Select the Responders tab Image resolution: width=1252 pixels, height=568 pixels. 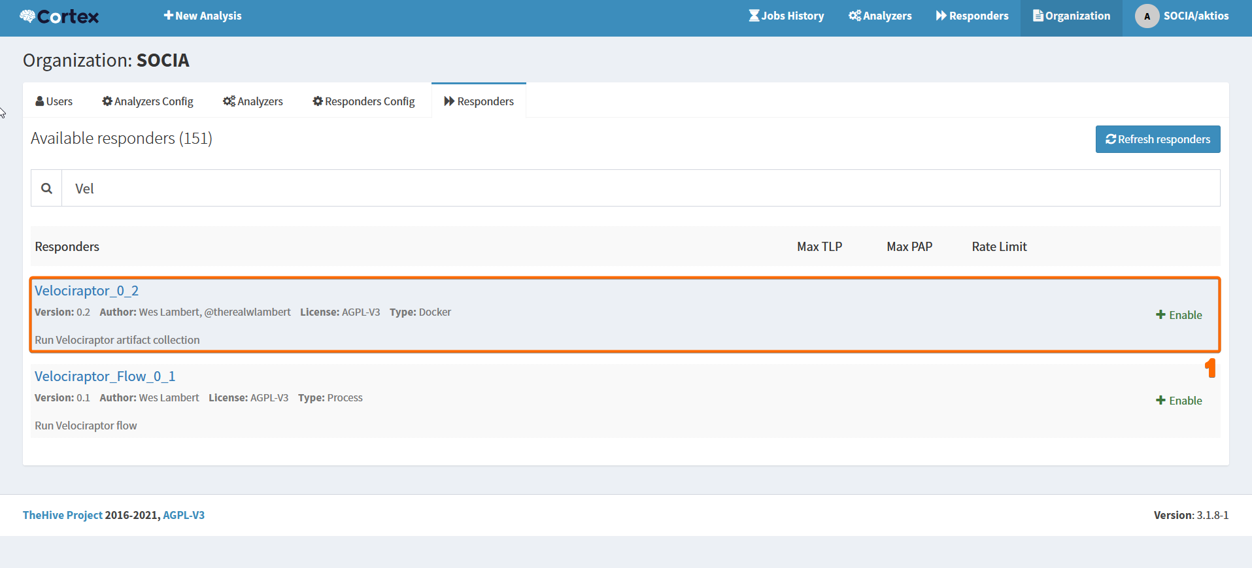point(479,101)
